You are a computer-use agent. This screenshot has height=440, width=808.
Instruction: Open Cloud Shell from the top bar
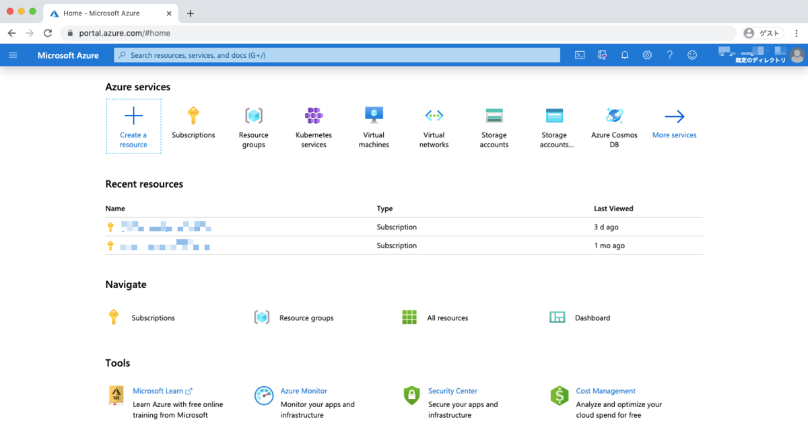[580, 55]
